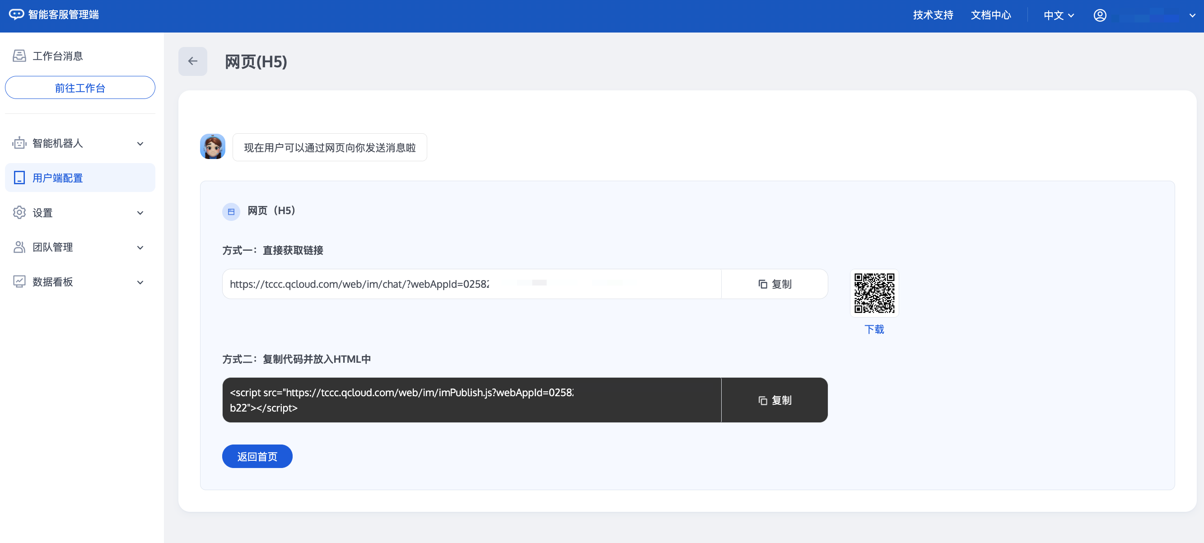Click the script src code snippet box
Screen dimensions: 1204x543
coord(471,400)
